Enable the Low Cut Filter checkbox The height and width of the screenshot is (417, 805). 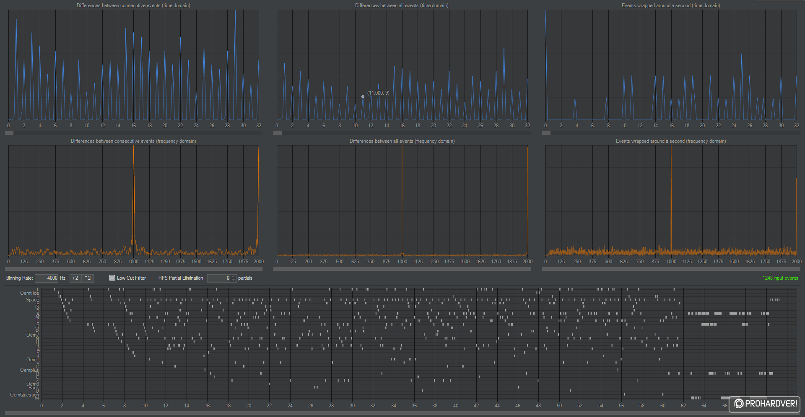pos(112,278)
